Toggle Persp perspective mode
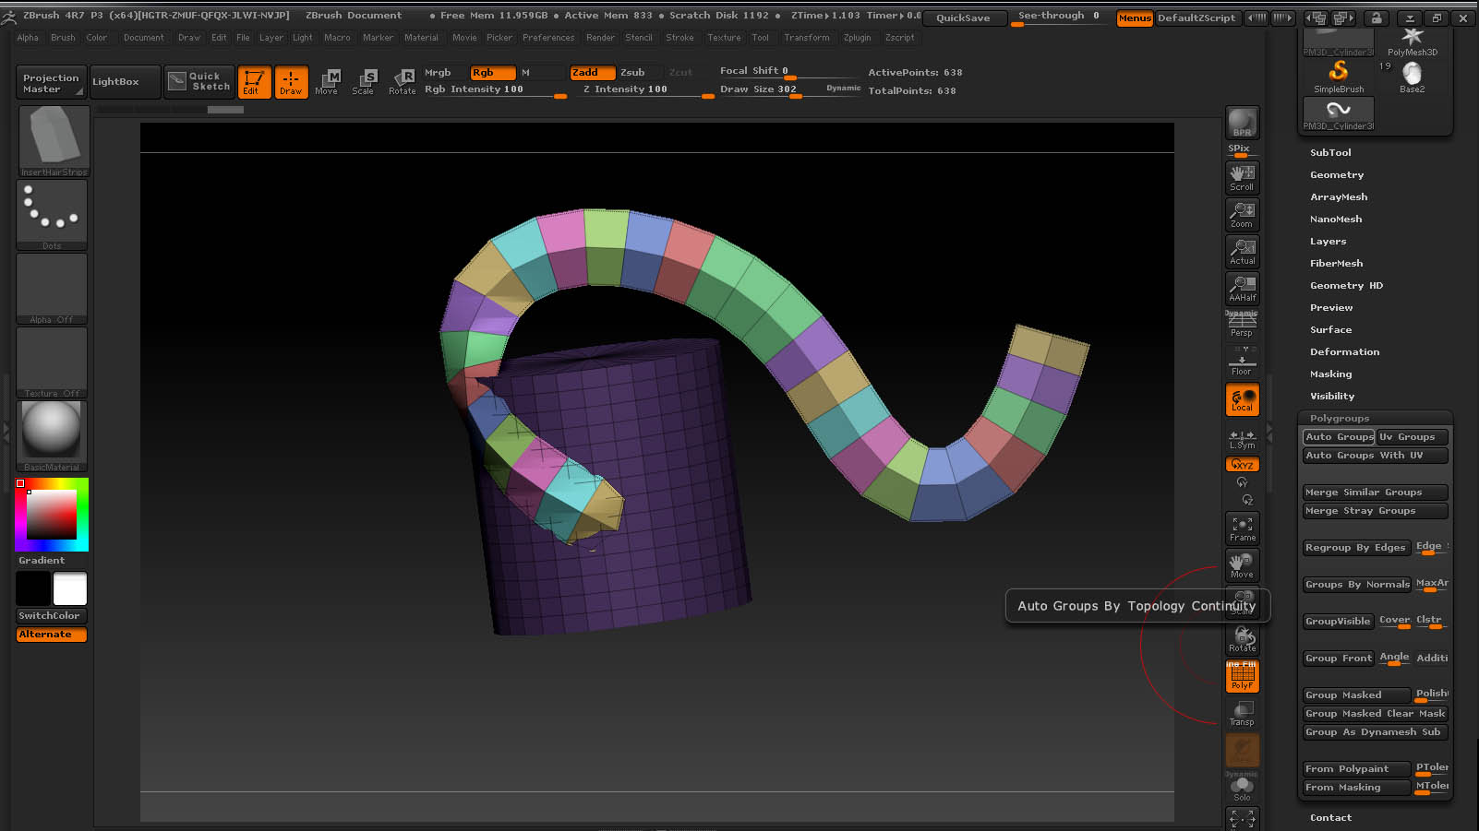This screenshot has width=1479, height=831. click(1242, 325)
